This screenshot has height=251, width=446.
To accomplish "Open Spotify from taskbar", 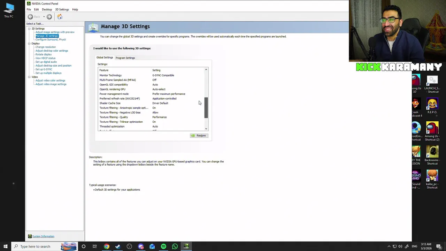I will [x=163, y=246].
